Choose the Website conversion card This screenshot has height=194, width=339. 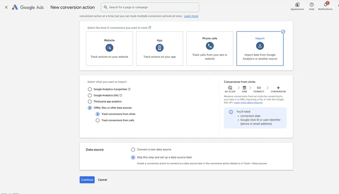pos(109,49)
